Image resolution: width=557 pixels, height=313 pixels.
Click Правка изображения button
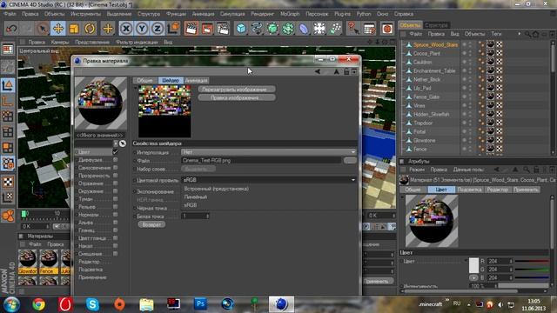pyautogui.click(x=237, y=97)
